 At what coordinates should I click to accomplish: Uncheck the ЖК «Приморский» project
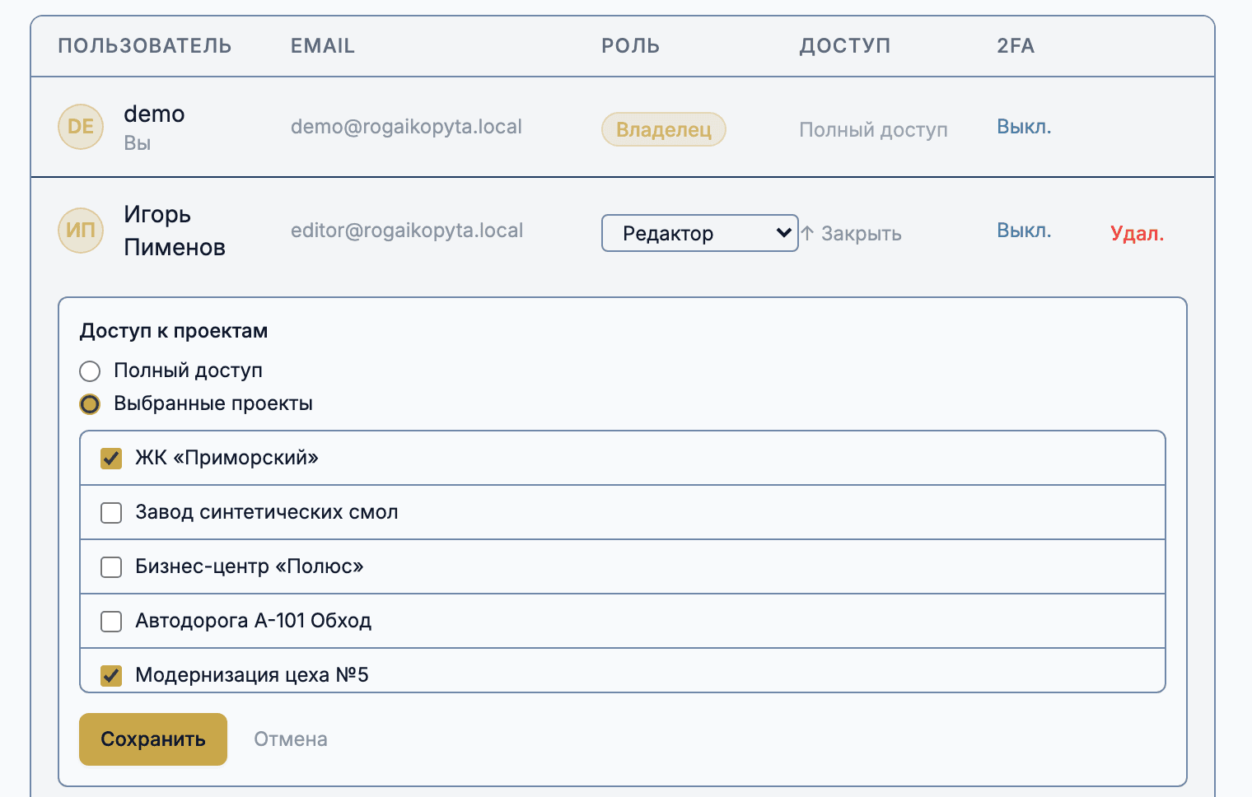(111, 458)
